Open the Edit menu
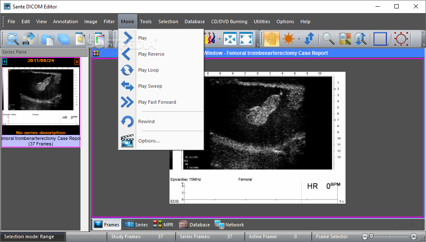 (x=26, y=22)
